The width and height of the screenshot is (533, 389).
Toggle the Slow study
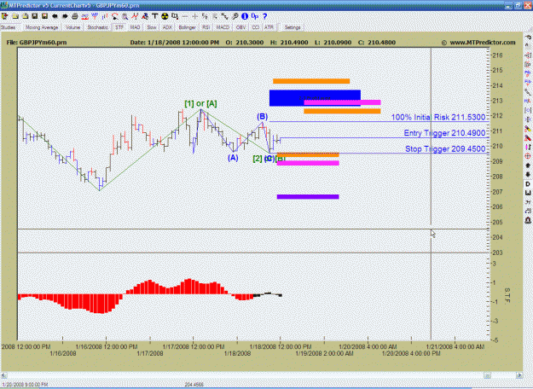click(x=151, y=27)
